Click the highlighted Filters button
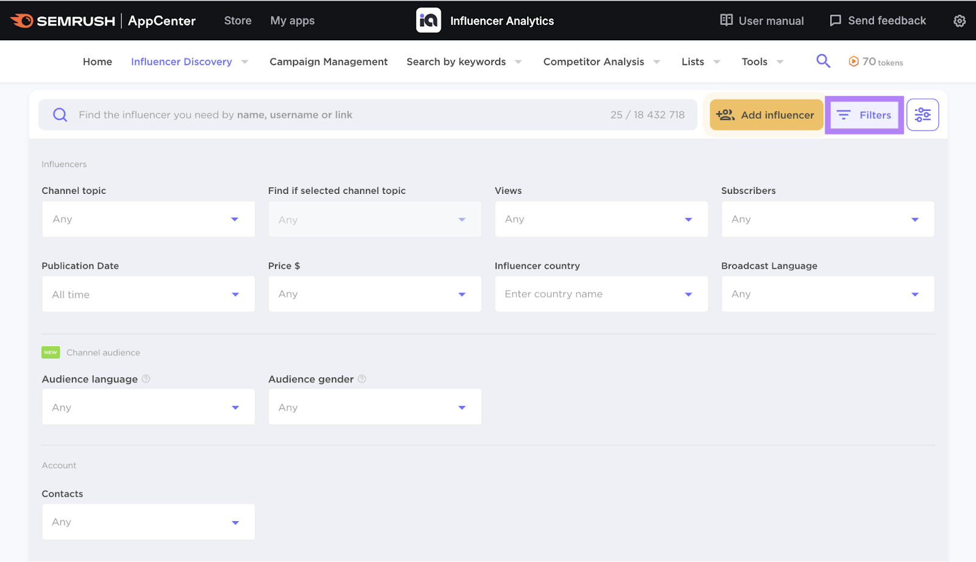This screenshot has width=976, height=562. pyautogui.click(x=864, y=115)
